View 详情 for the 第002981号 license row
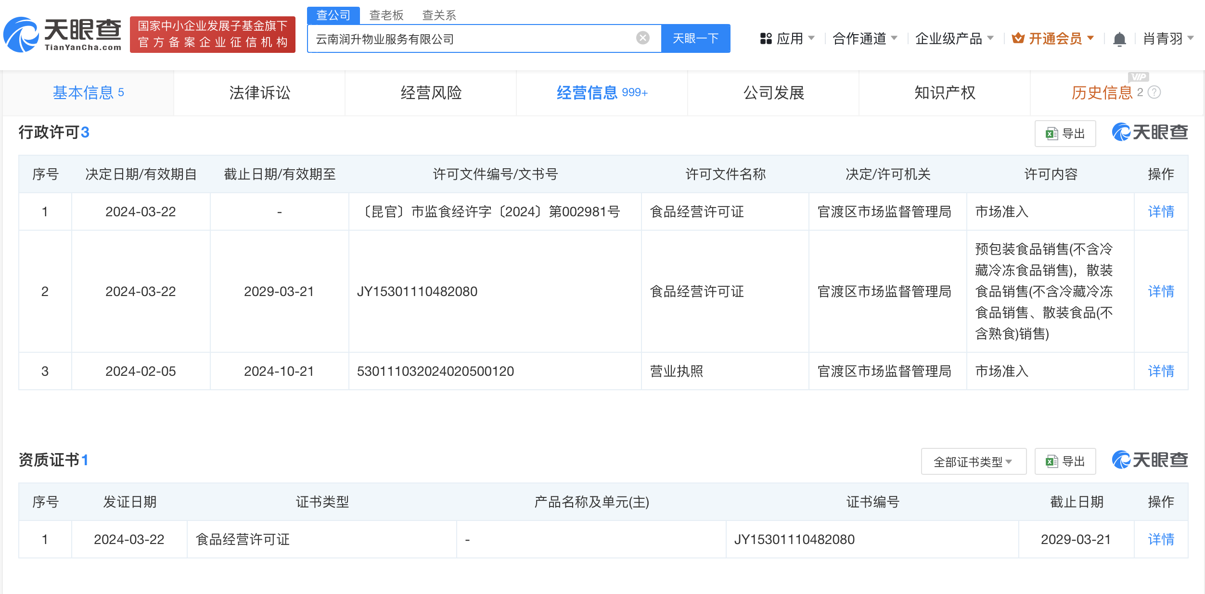Viewport: 1205px width, 594px height. 1161,211
